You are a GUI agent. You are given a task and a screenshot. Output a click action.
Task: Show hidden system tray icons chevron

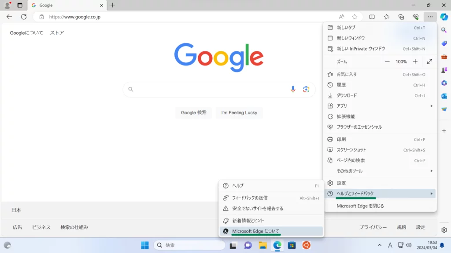coord(380,245)
